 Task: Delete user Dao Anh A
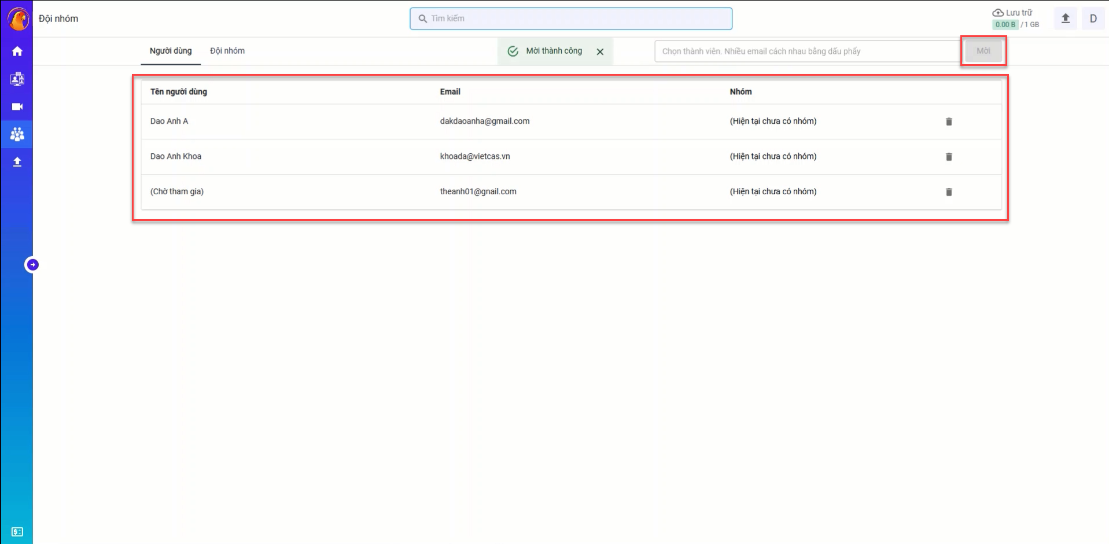pos(949,121)
